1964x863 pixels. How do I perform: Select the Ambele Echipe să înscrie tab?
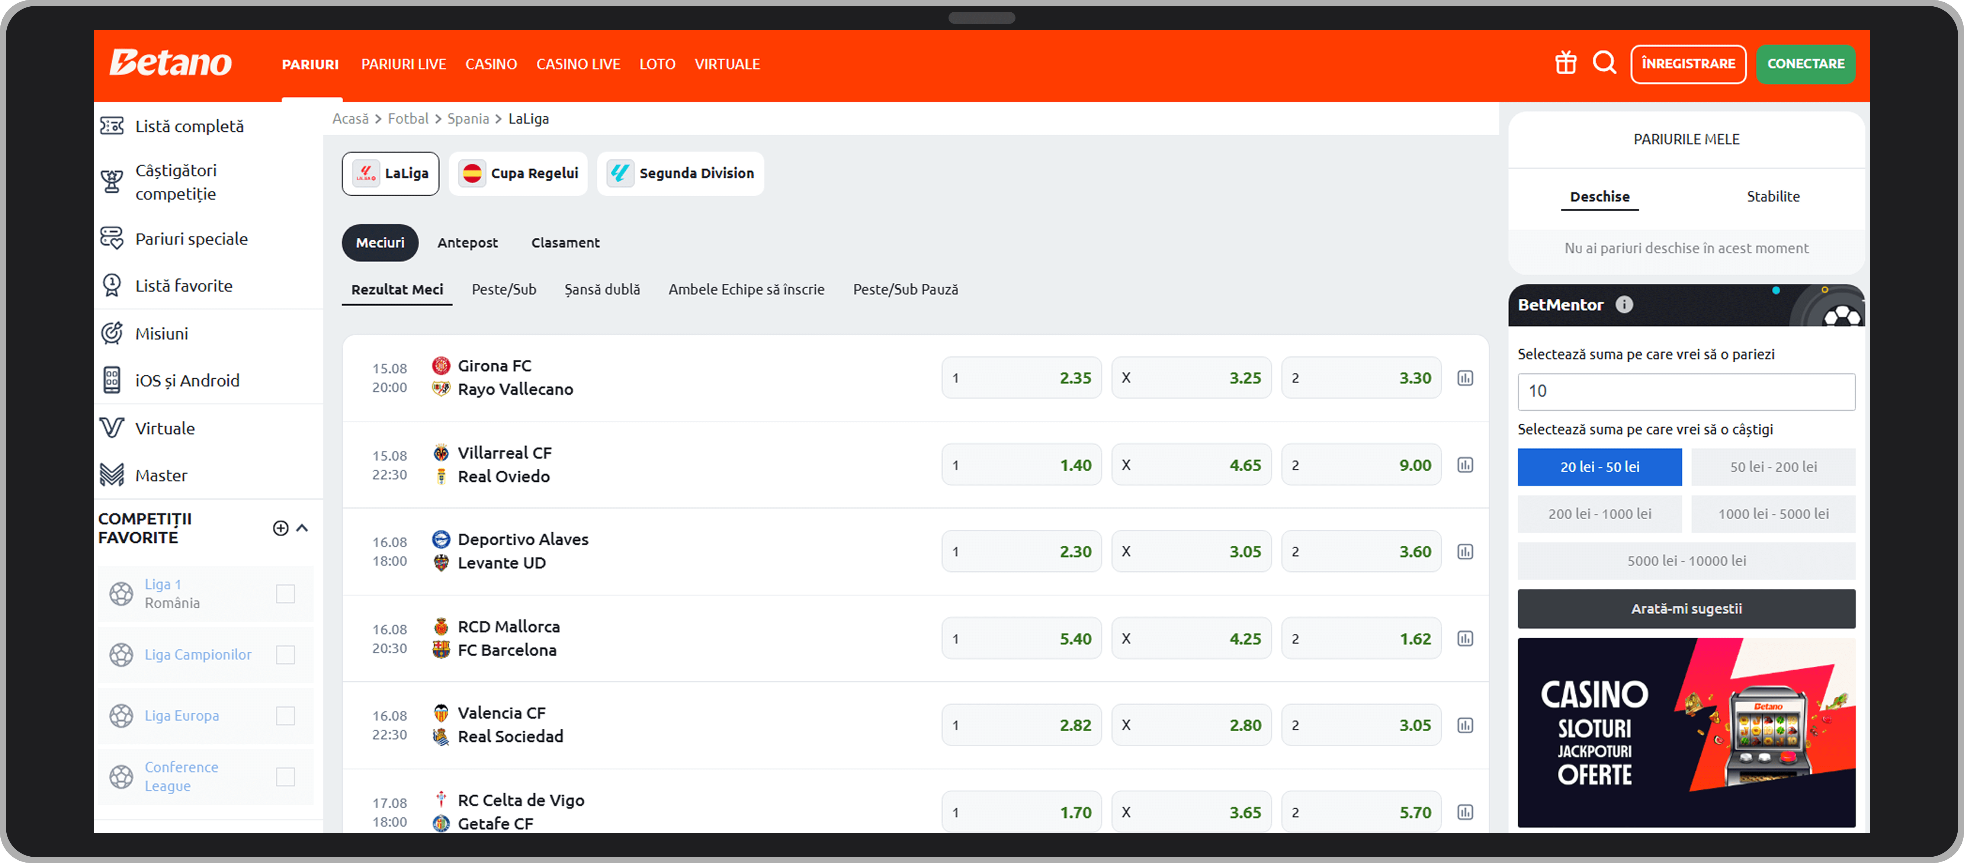[x=747, y=290]
